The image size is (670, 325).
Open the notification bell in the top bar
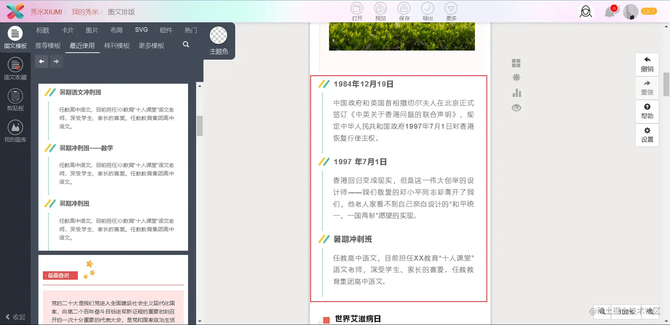point(610,12)
